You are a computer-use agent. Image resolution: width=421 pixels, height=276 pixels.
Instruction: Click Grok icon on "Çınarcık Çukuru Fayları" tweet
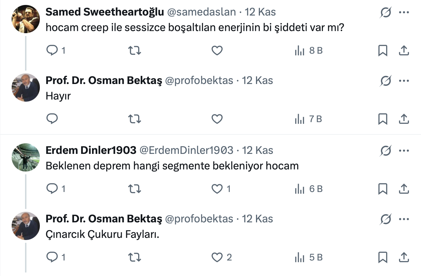tap(386, 220)
